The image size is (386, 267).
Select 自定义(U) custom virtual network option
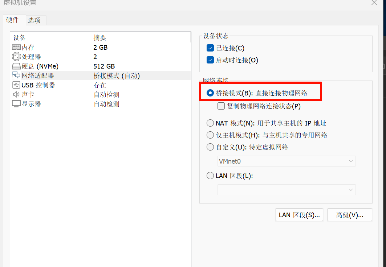click(210, 147)
